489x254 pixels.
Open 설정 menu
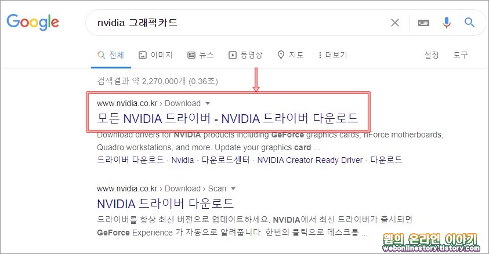pos(432,55)
